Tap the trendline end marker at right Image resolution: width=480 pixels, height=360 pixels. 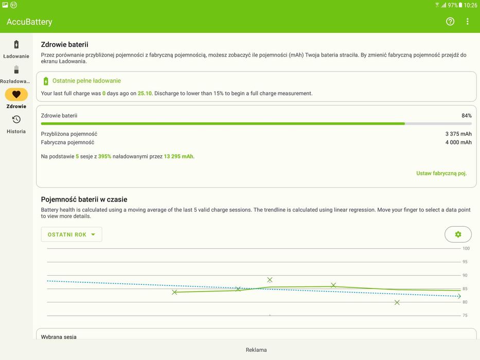[459, 296]
